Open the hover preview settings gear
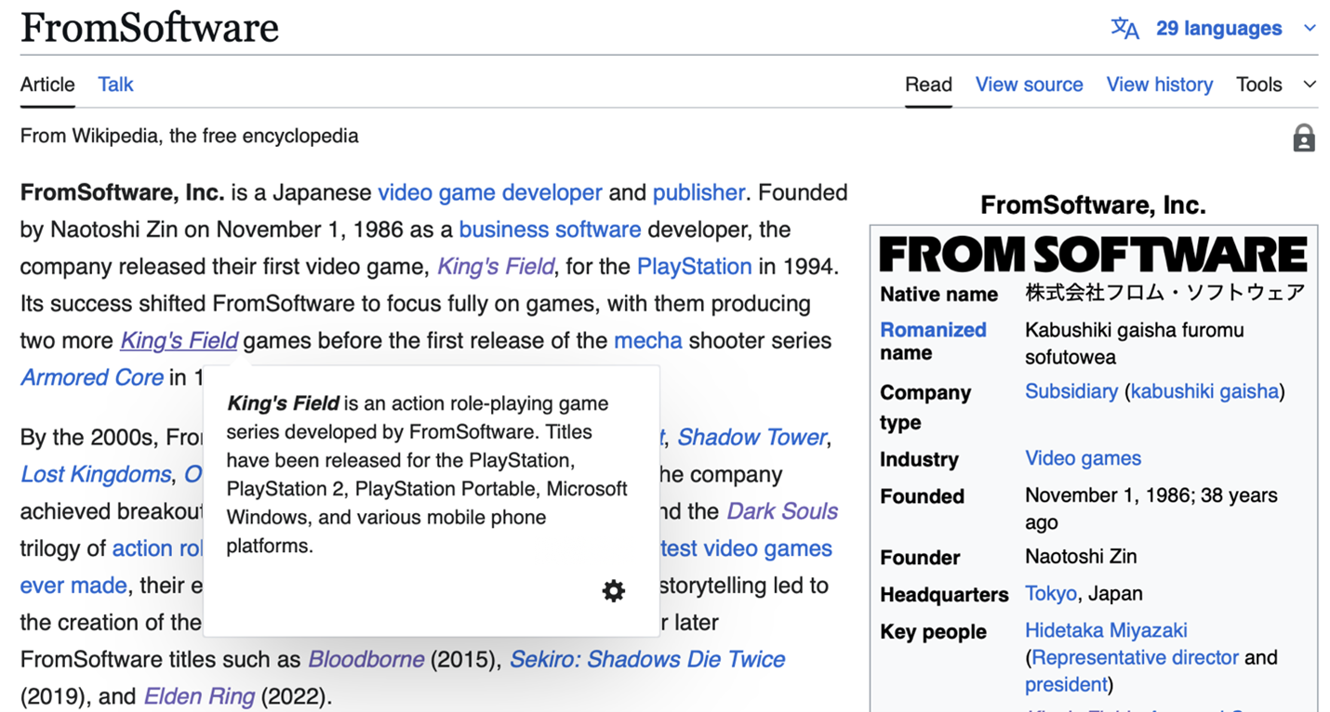 (x=613, y=590)
